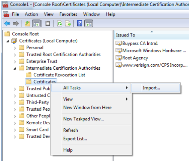190x163 pixels.
Task: Open View submenu in context menu
Action: pyautogui.click(x=91, y=99)
